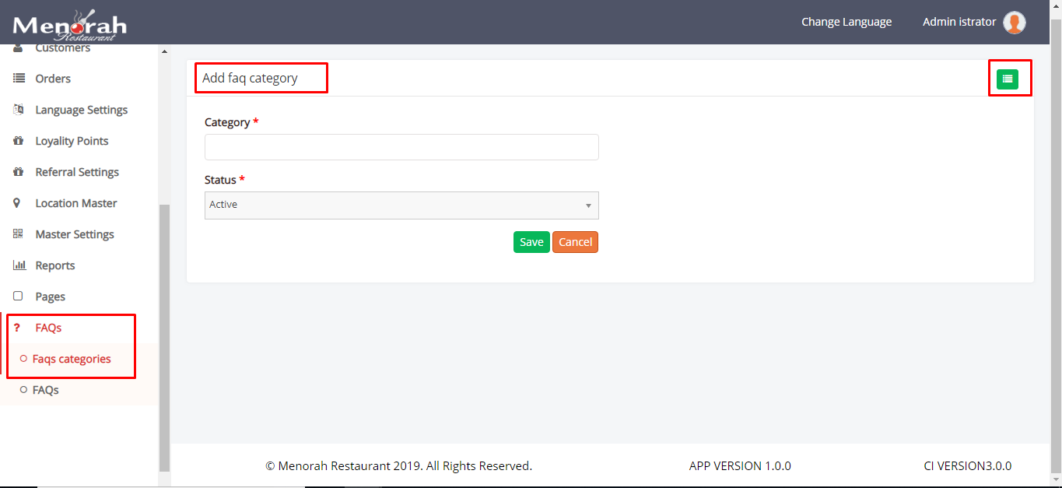Screen dimensions: 1062x488
Task: Click the admin user avatar icon
Action: pos(1014,23)
